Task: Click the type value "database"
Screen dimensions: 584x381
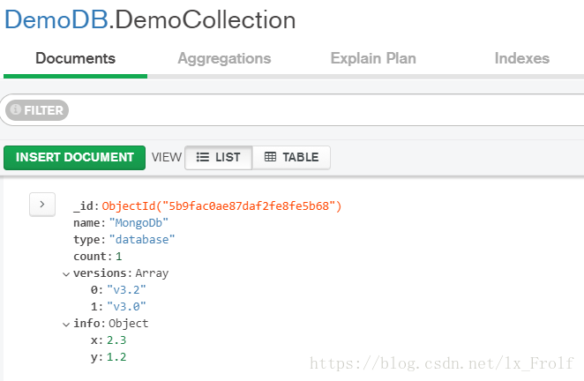Action: pyautogui.click(x=142, y=240)
